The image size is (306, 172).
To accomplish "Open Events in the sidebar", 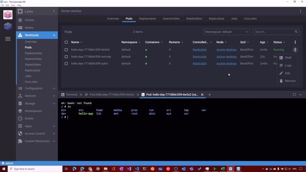I will (29, 118).
